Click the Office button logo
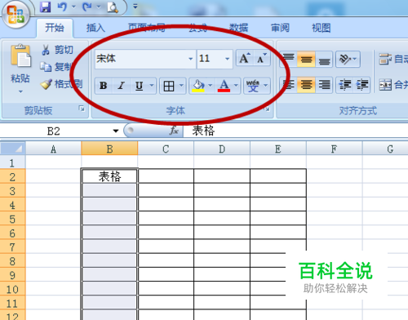 coord(16,14)
